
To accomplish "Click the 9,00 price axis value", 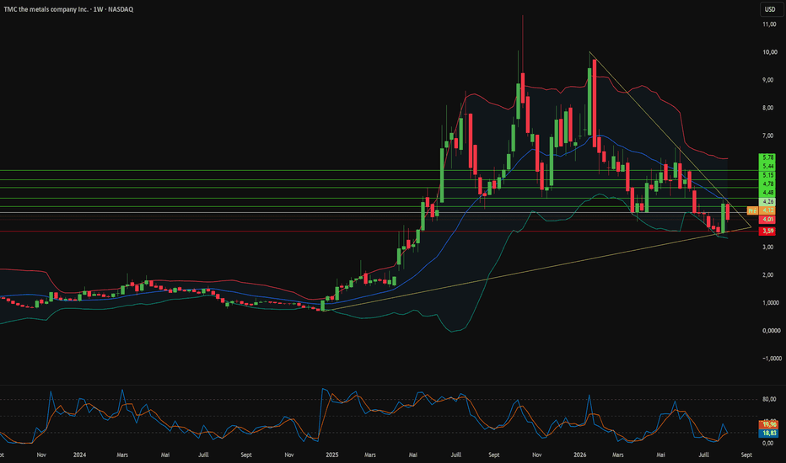I will click(x=768, y=80).
